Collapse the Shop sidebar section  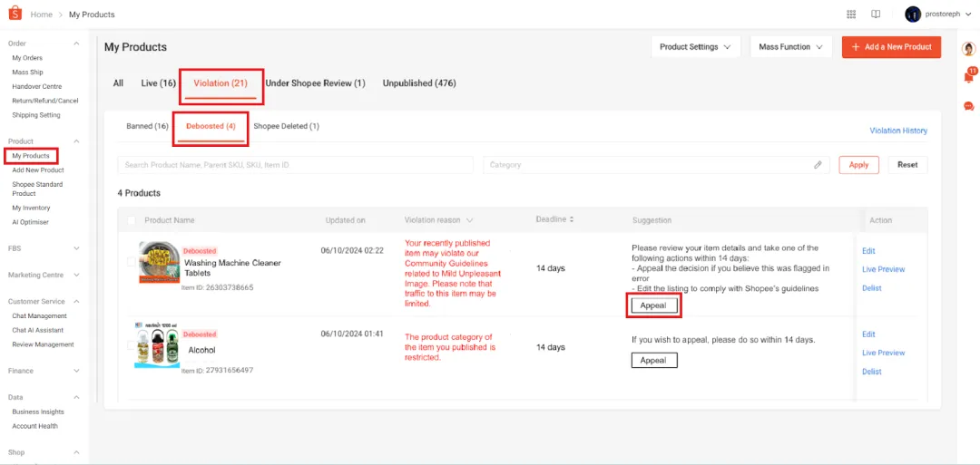76,452
